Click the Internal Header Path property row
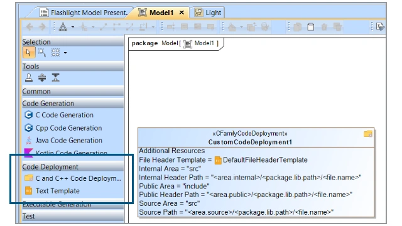 pyautogui.click(x=250, y=177)
